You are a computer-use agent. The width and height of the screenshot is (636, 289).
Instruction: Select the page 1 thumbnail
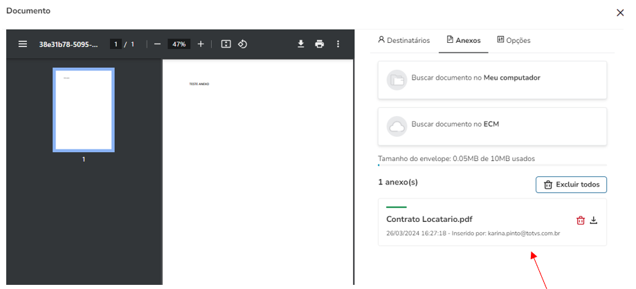point(84,110)
